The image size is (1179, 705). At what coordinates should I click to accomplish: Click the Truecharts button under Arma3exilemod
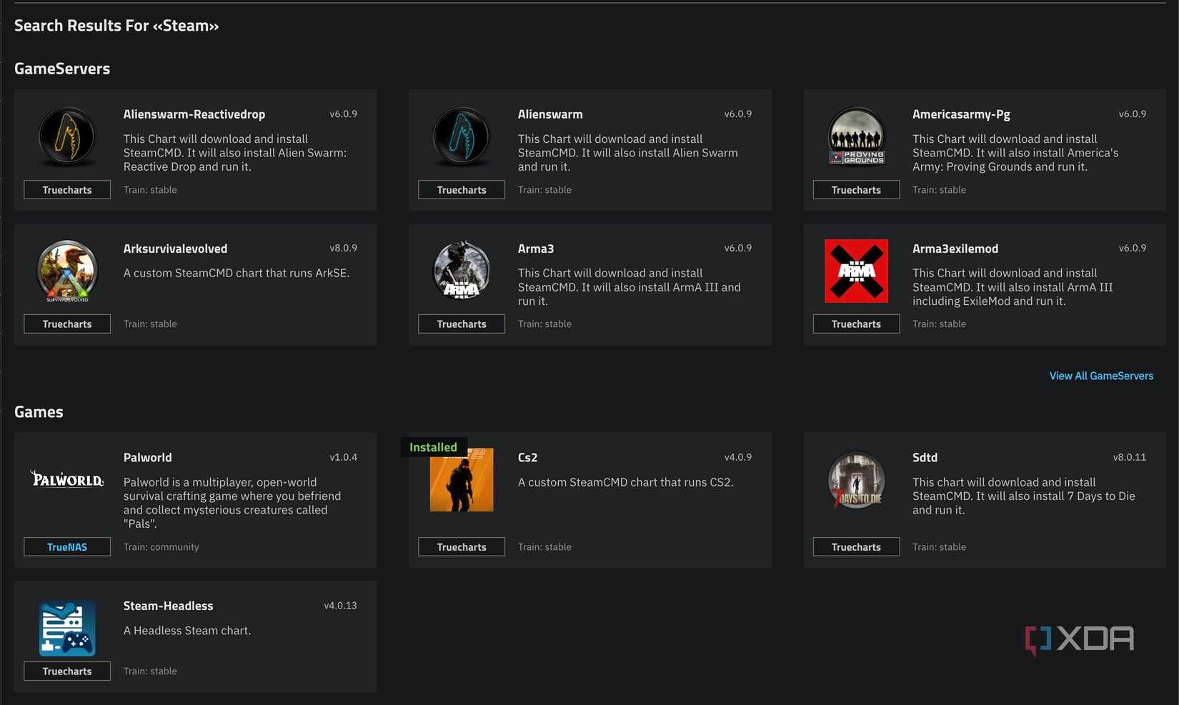point(856,324)
